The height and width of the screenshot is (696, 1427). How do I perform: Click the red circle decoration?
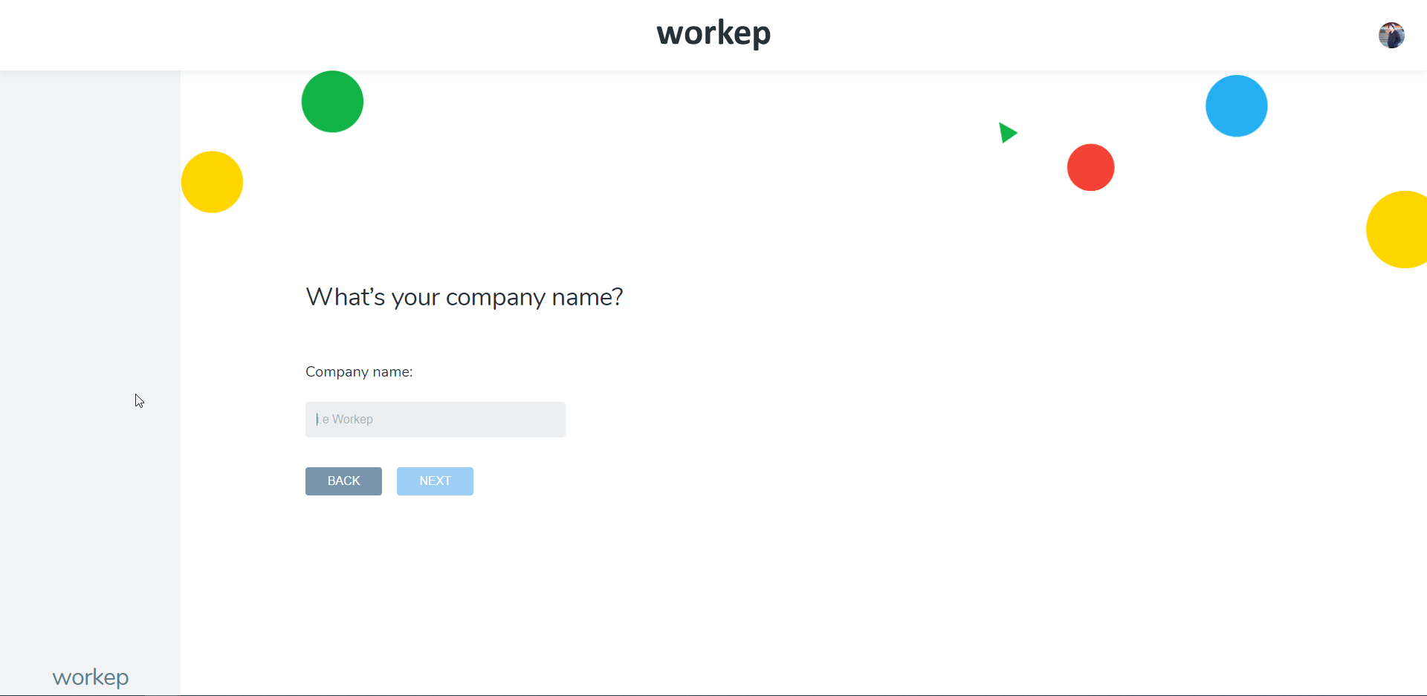1090,167
